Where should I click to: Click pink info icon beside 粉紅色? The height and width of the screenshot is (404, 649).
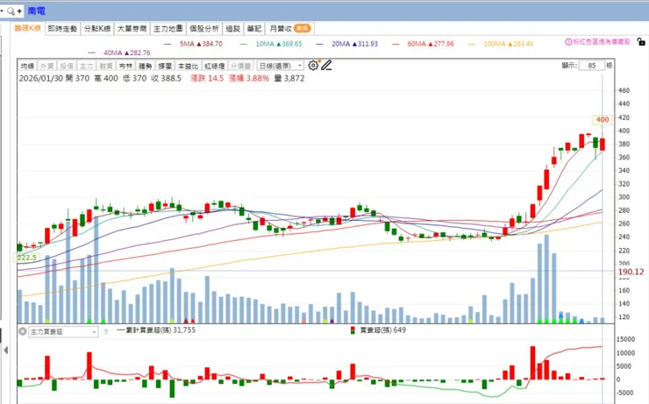[568, 42]
